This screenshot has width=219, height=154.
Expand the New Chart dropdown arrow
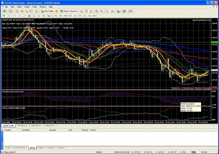[x=6, y=11]
